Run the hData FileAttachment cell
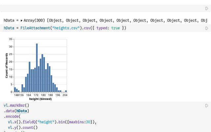This screenshot has width=211, height=132. point(207,28)
